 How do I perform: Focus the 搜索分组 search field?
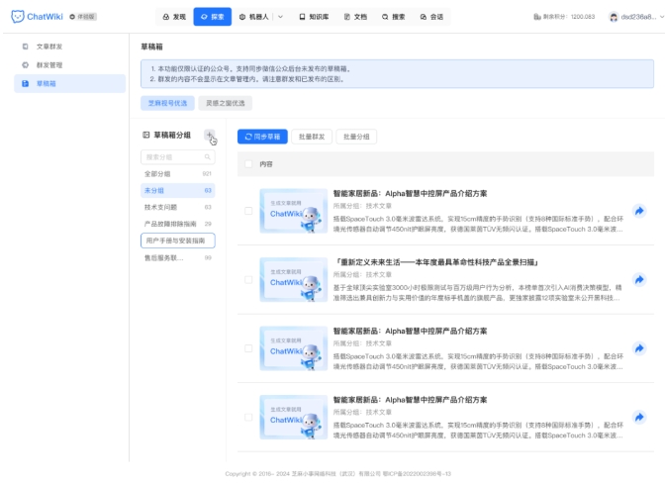(178, 157)
